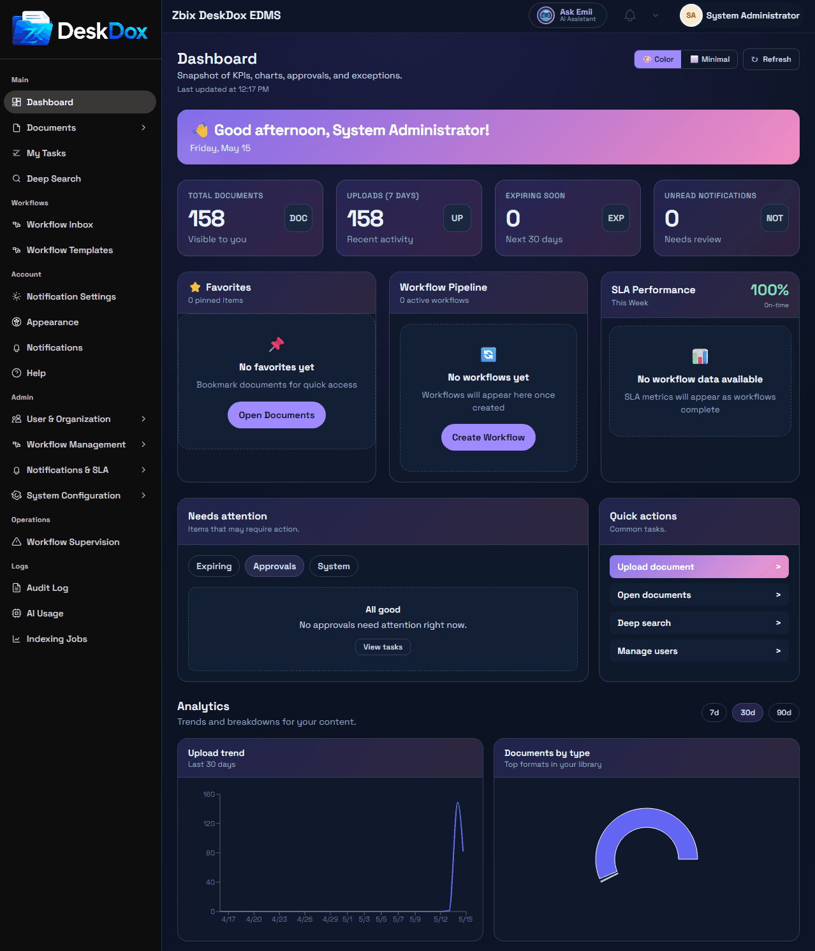
Task: Click the Workflow Management icon
Action: point(17,444)
